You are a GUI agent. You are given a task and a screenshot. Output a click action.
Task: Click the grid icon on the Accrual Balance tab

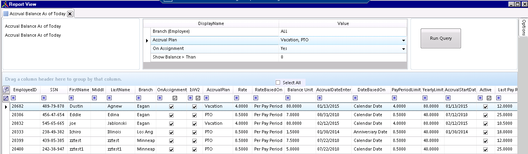pos(6,14)
